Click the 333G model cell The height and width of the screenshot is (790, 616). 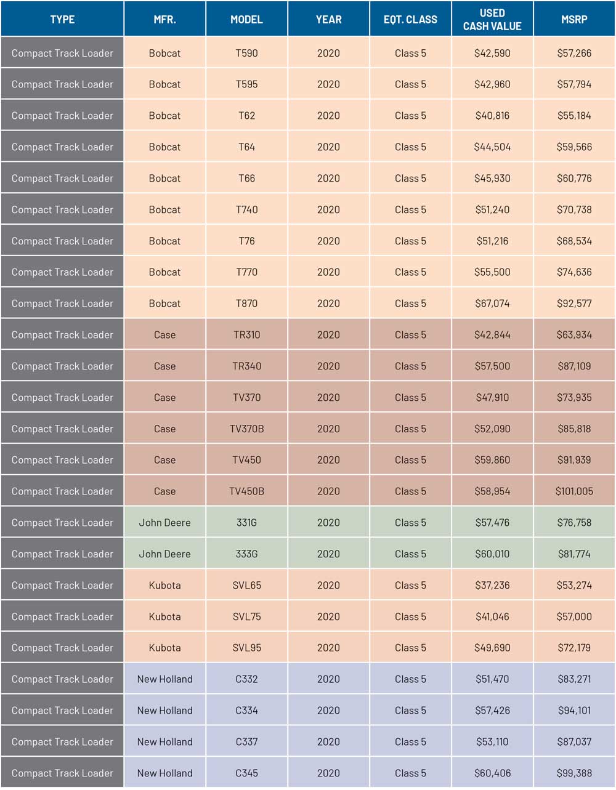[246, 554]
